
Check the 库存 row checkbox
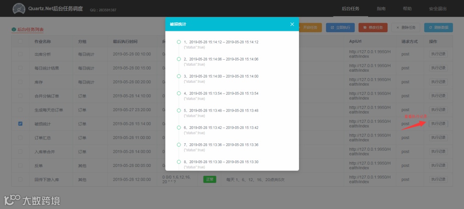[21, 82]
